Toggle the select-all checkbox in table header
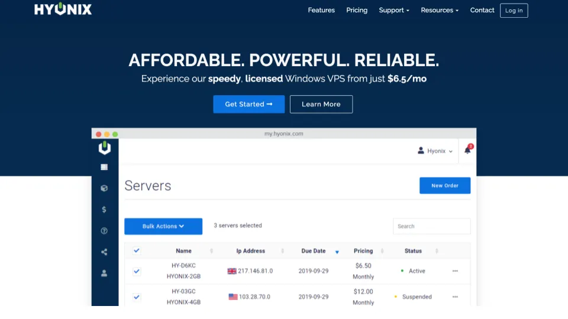This screenshot has width=568, height=319. point(137,250)
